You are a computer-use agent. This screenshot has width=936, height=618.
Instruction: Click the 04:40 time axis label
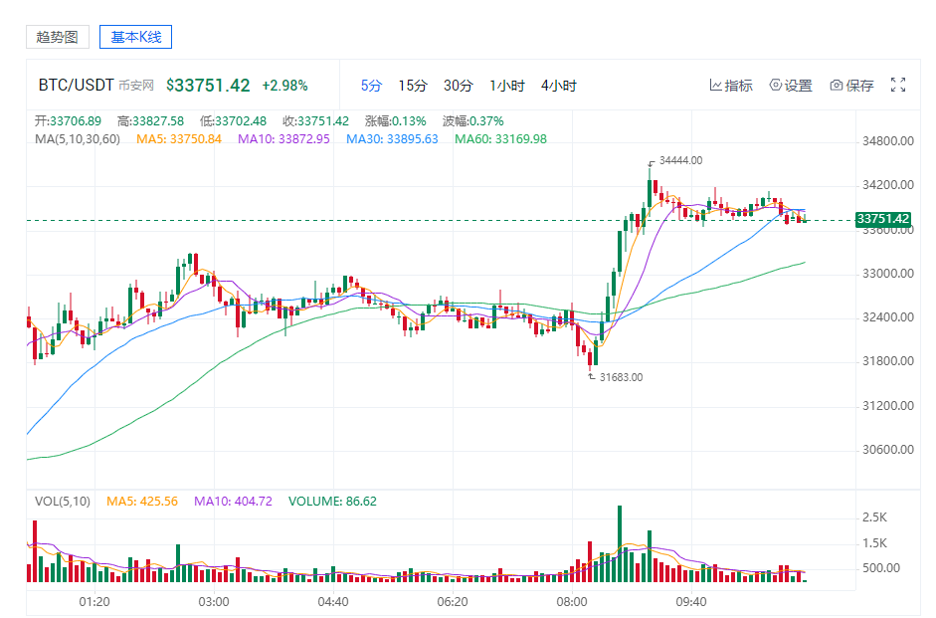333,601
